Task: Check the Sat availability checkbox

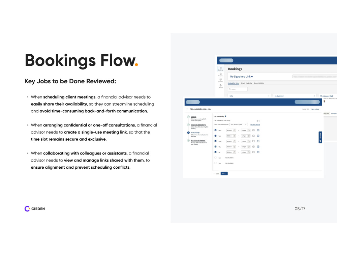Action: click(215, 158)
